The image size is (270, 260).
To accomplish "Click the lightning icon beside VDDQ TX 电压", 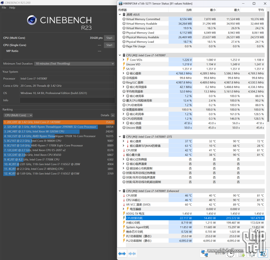I will tap(124, 213).
